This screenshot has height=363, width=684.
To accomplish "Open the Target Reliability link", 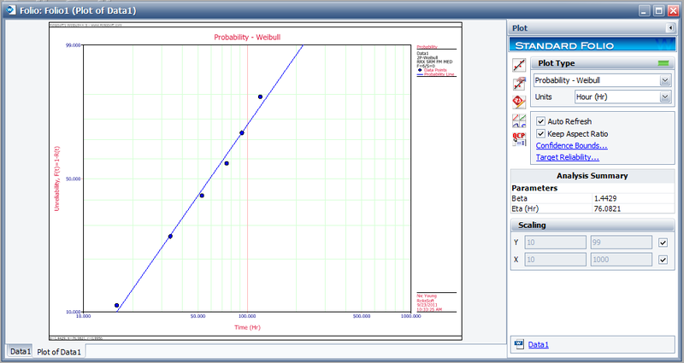I will point(568,157).
